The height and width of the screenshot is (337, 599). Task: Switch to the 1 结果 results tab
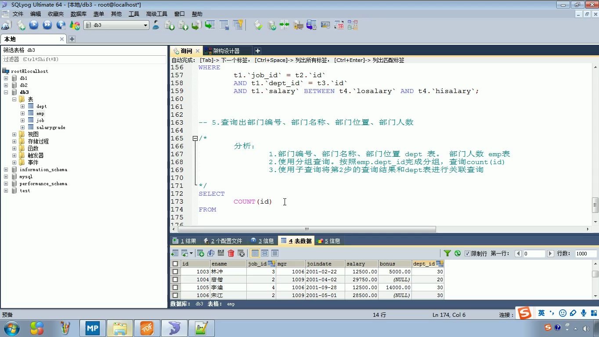pyautogui.click(x=187, y=240)
